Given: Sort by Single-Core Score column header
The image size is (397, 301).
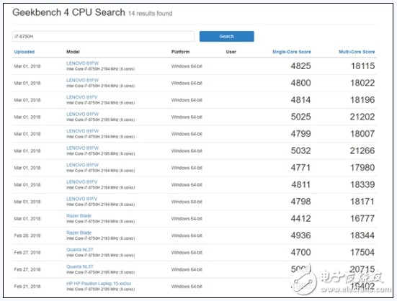Looking at the screenshot, I should click(x=291, y=52).
